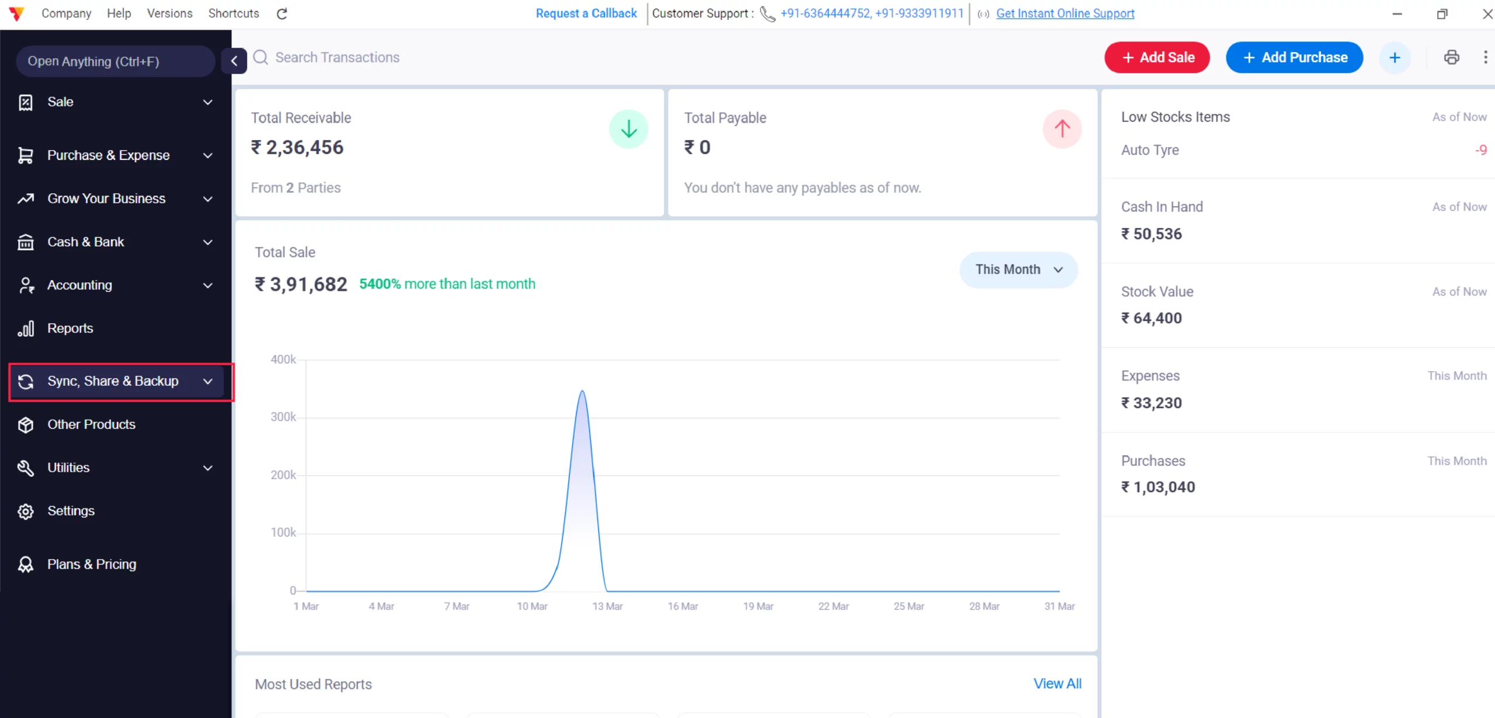Screen dimensions: 1495x718
Task: Click the round blue plus quick-add button
Action: pos(1395,57)
